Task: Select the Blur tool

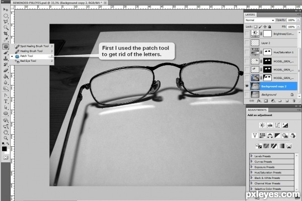Action: pos(6,82)
